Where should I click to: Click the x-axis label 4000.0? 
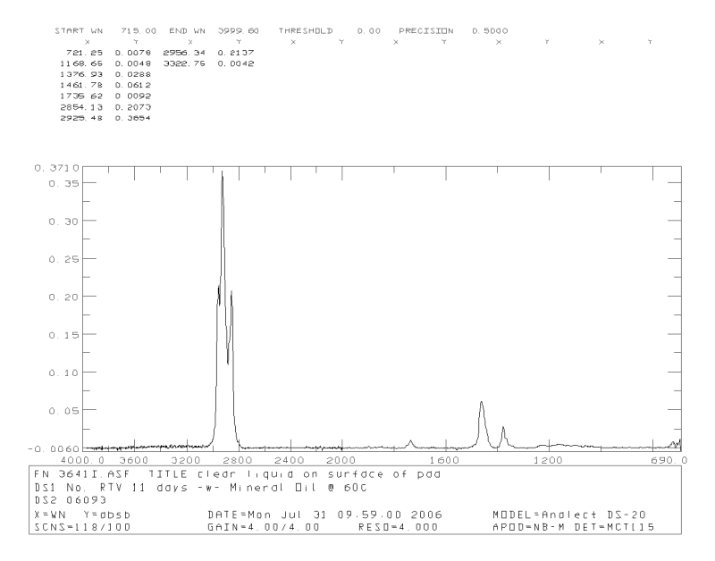(82, 460)
